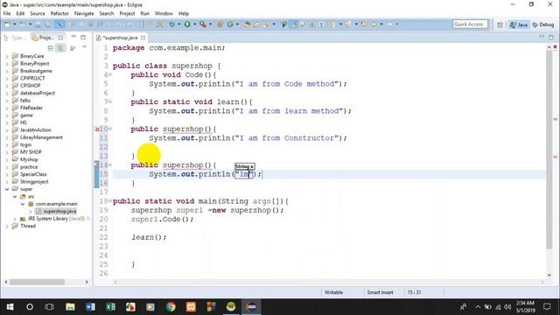Viewport: 560px width, 315px height.
Task: Open the File menu
Action: (x=7, y=14)
